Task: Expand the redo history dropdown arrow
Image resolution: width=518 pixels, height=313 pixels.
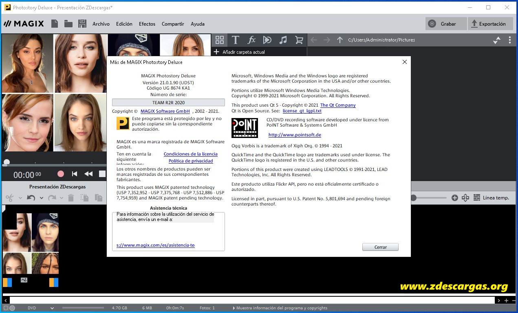Action: (62, 198)
